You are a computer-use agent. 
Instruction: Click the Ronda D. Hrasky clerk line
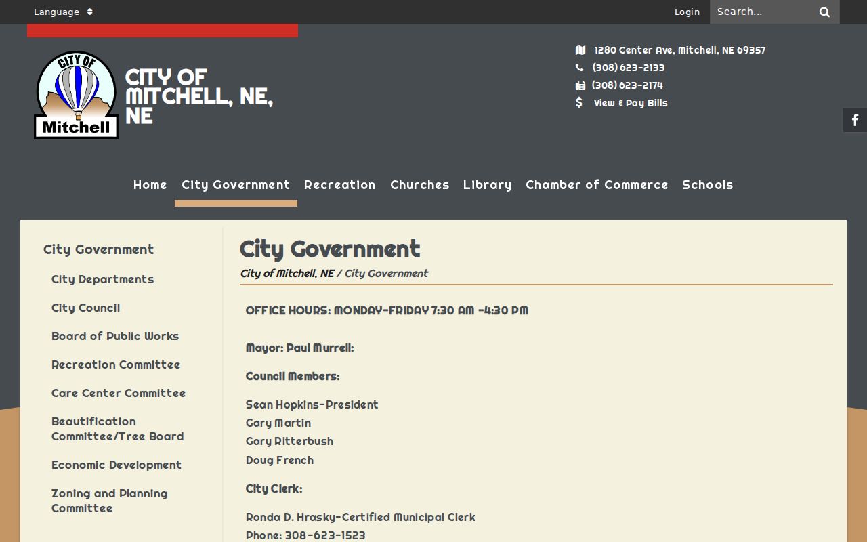coord(361,517)
